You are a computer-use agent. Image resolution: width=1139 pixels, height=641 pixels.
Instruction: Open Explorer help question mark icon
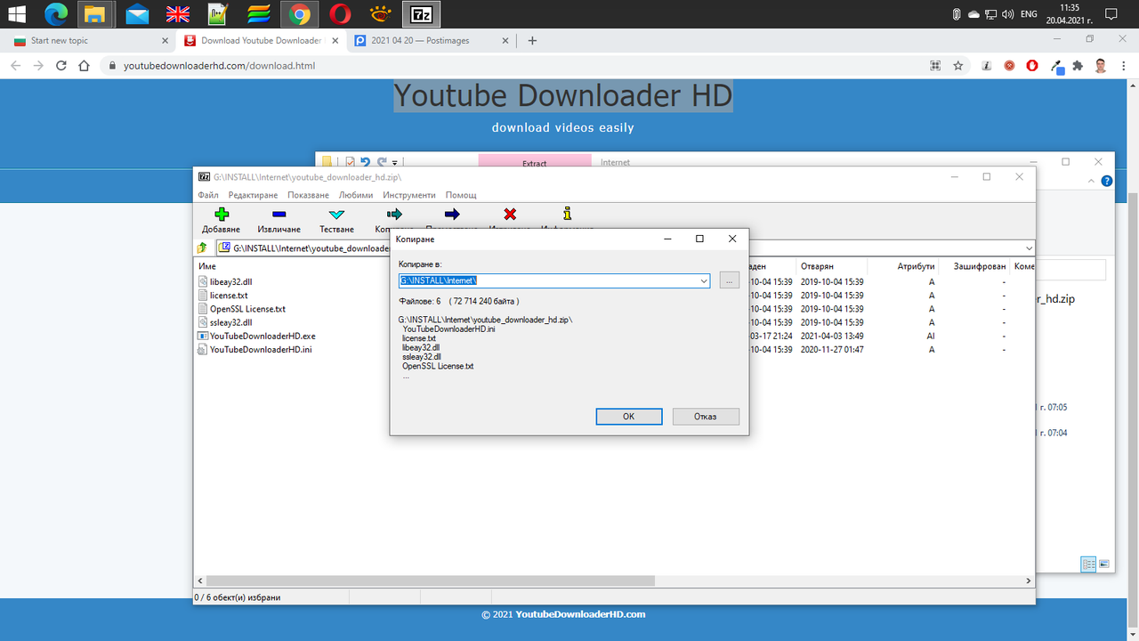1107,181
